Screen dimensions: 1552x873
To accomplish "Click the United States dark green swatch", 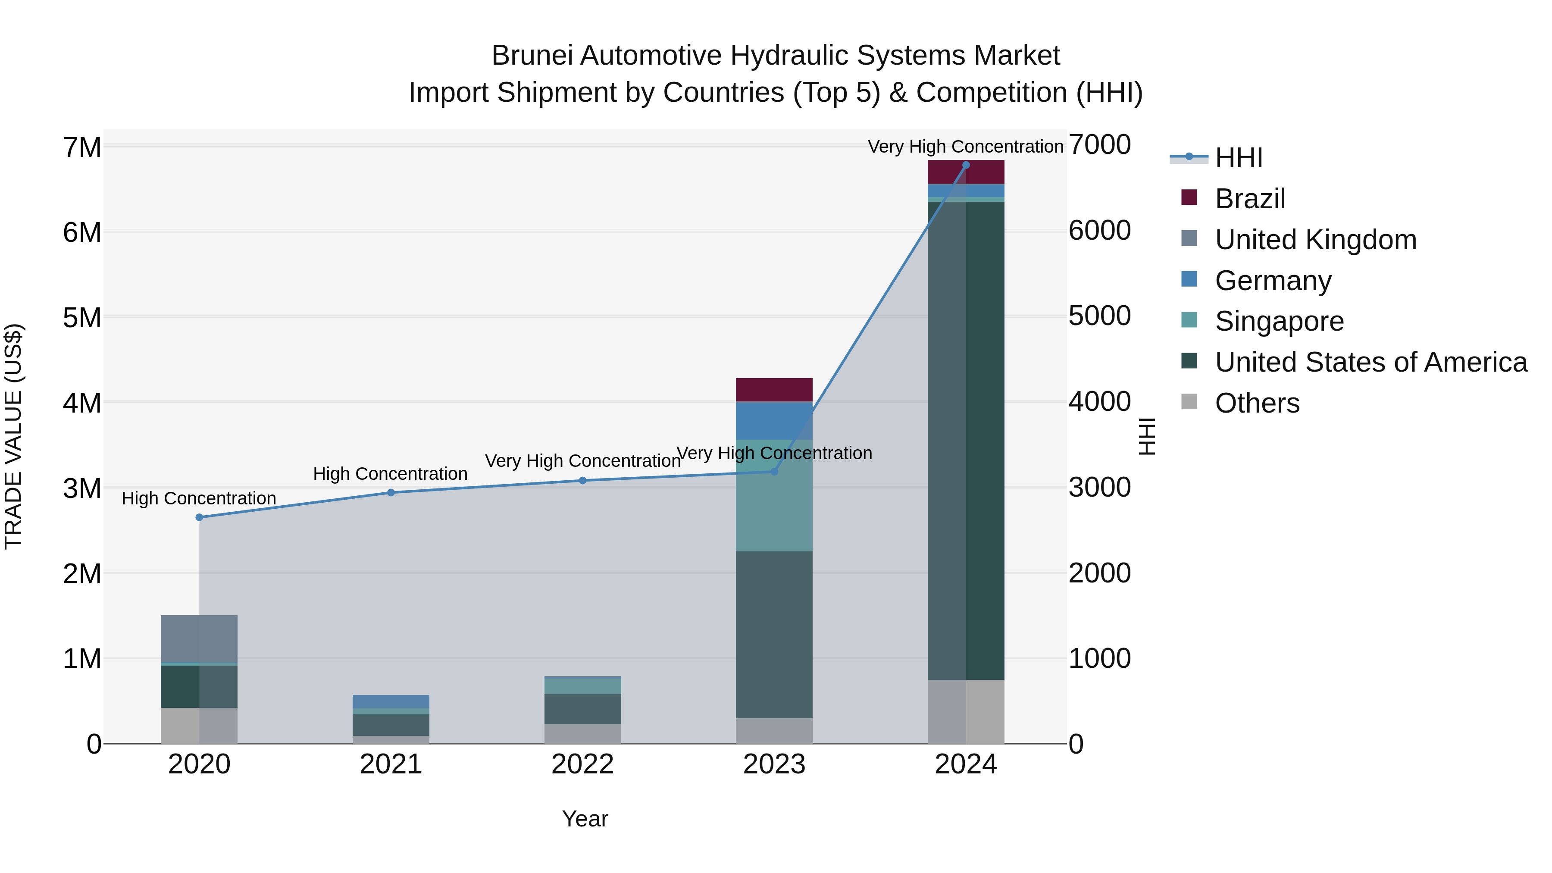I will 1189,361.
